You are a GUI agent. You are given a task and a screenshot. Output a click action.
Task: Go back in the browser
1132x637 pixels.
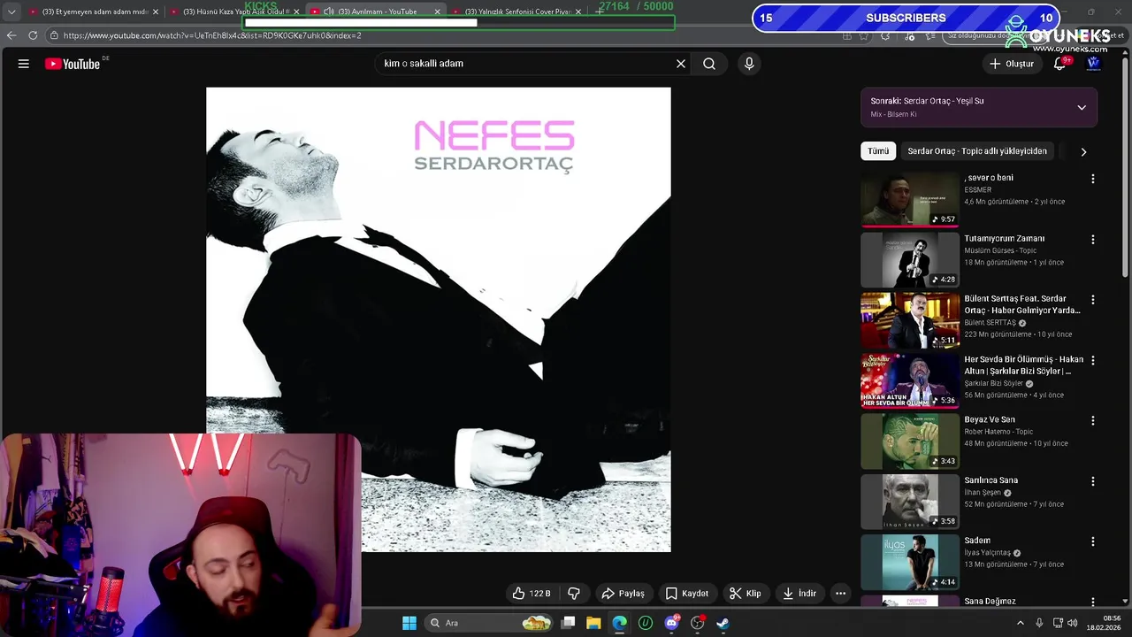coord(11,35)
